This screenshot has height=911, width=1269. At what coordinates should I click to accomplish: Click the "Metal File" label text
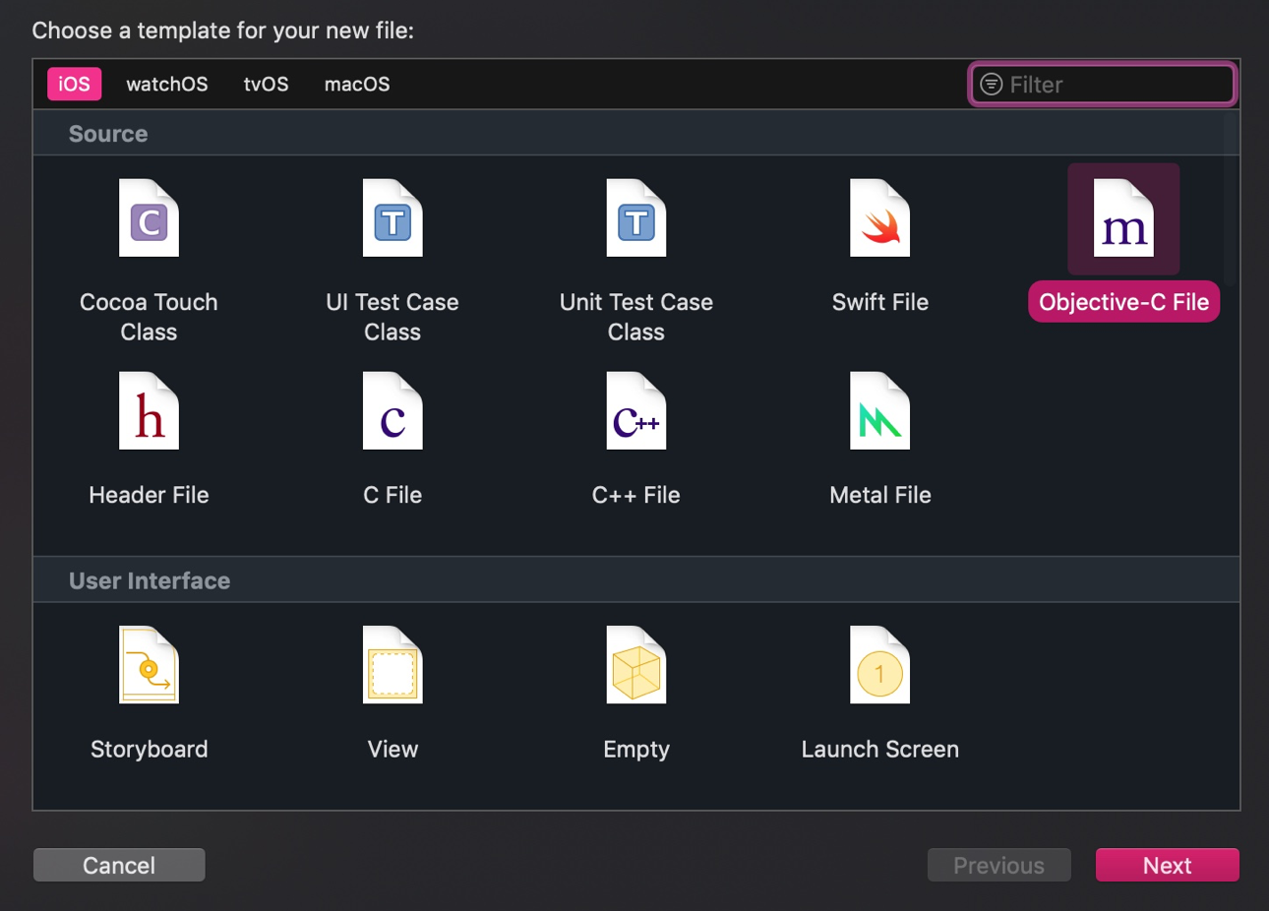(880, 495)
